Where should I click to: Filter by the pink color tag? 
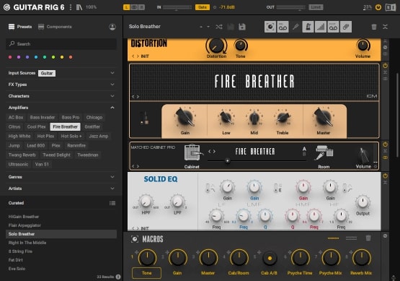click(10, 57)
